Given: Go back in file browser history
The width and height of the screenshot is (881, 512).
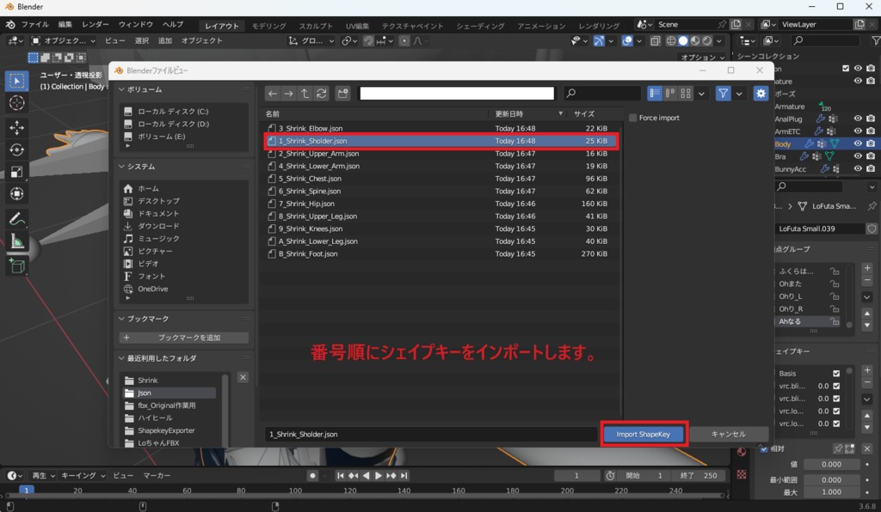Looking at the screenshot, I should pyautogui.click(x=273, y=94).
